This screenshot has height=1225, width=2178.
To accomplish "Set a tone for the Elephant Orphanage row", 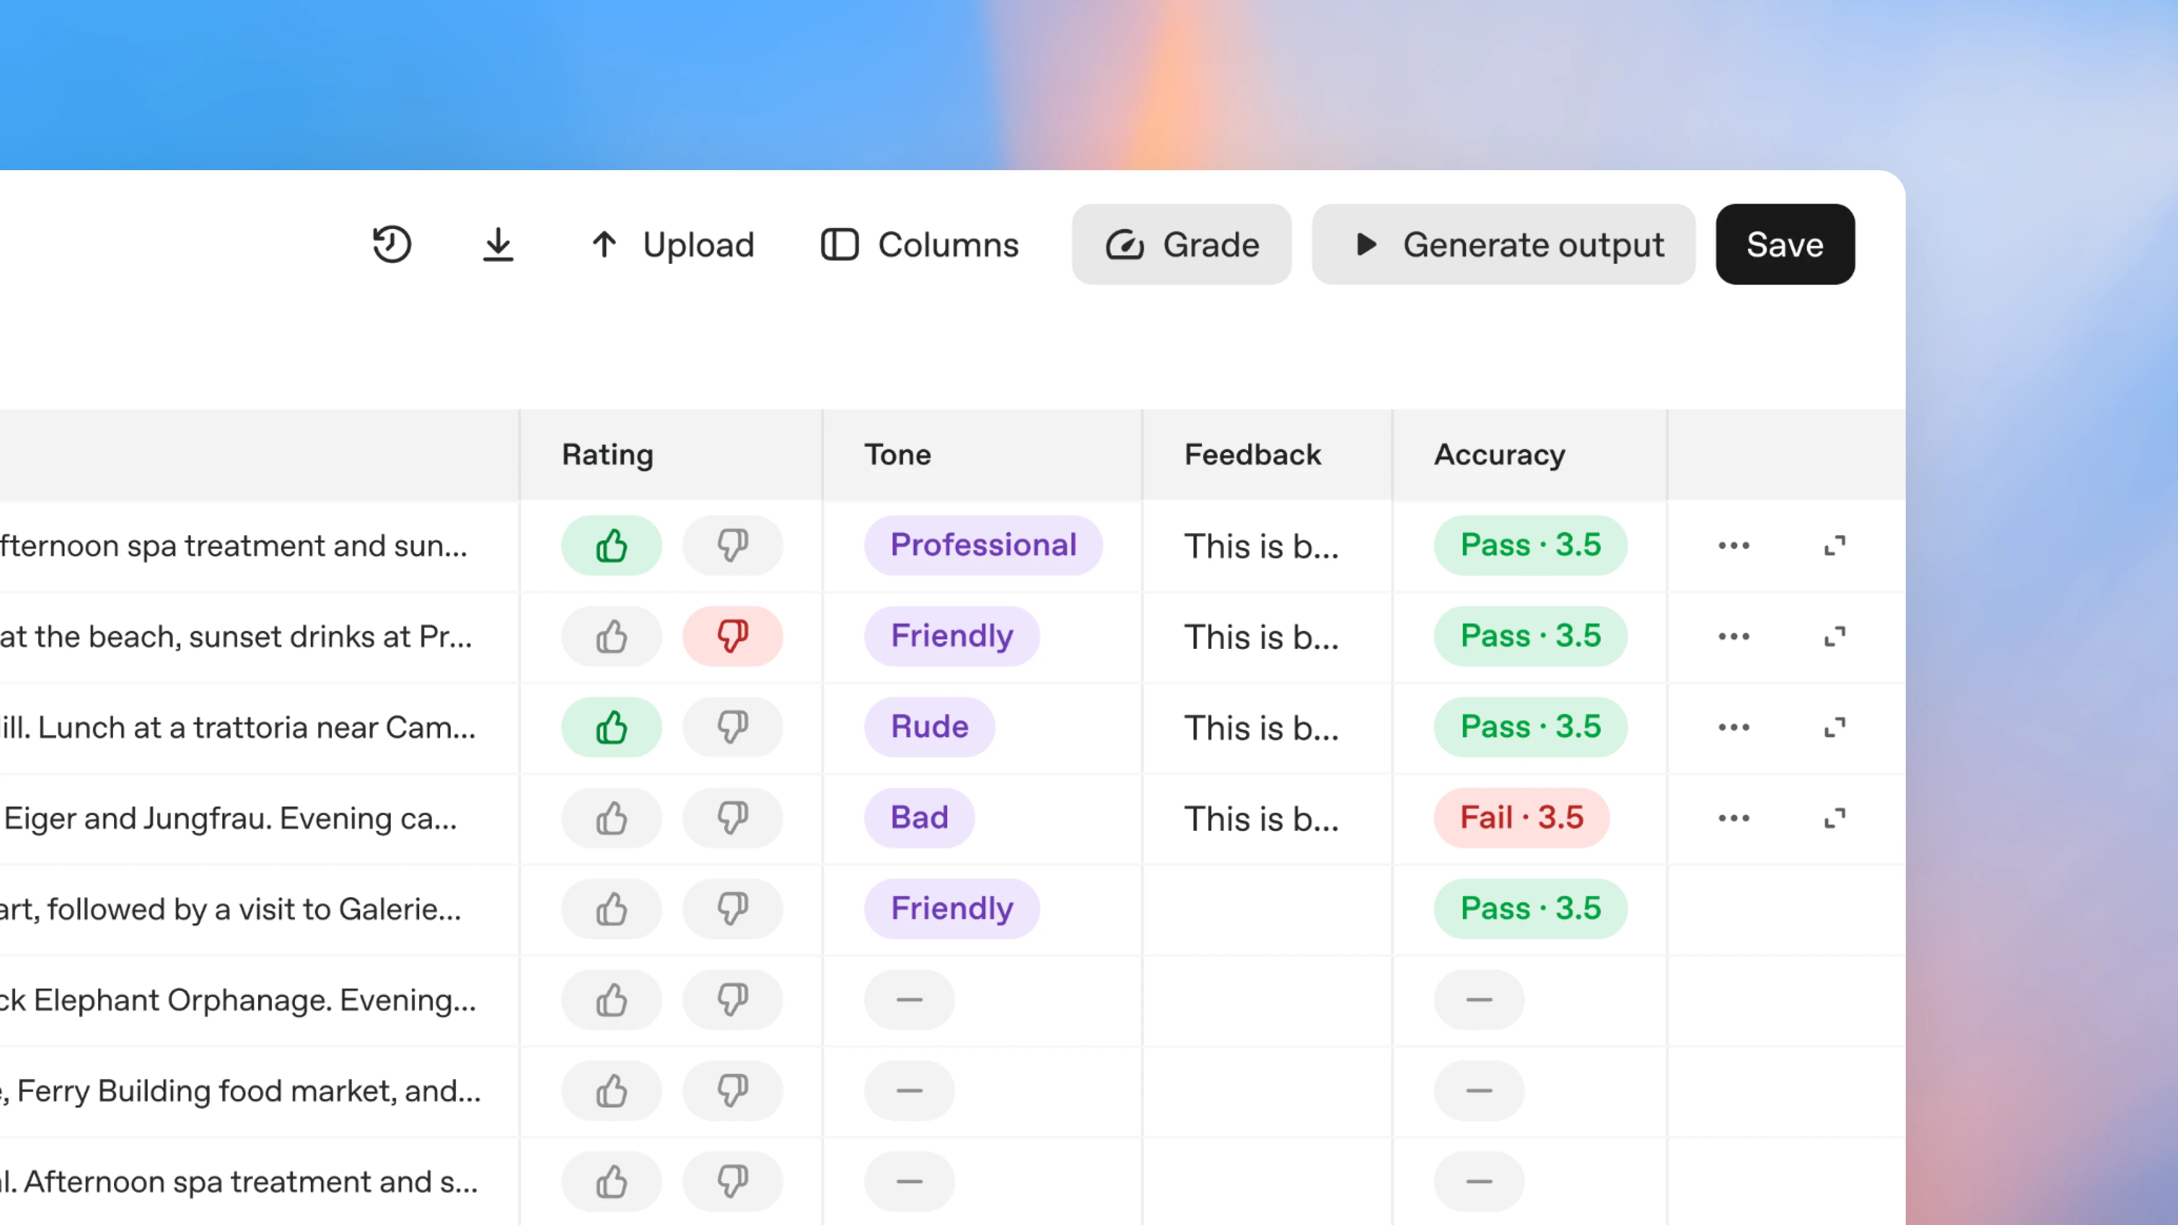I will pyautogui.click(x=908, y=999).
